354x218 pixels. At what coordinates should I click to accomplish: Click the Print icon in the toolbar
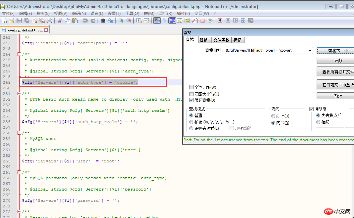pyautogui.click(x=50, y=21)
